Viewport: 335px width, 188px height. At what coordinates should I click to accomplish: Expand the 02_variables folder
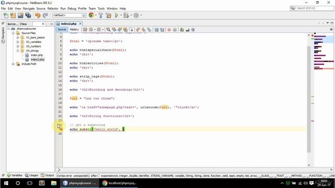18,42
